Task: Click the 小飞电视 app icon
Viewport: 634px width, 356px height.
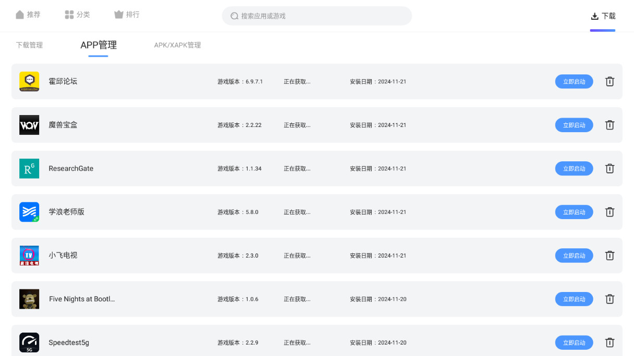Action: coord(29,256)
